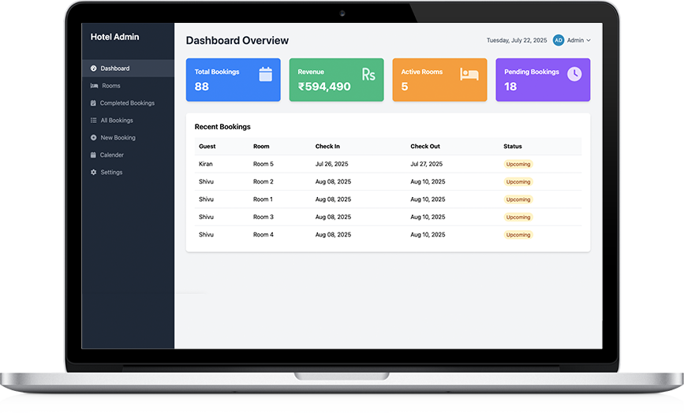Expand the Admin dropdown chevron
The height and width of the screenshot is (413, 684).
click(589, 40)
